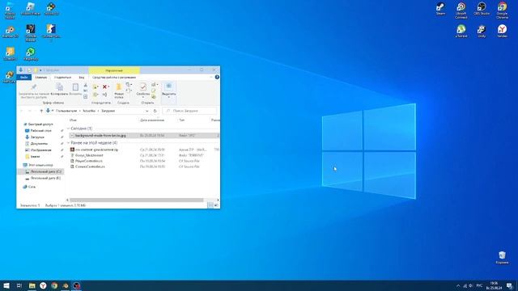
Task: Open the notification center tray icon
Action: pyautogui.click(x=510, y=285)
